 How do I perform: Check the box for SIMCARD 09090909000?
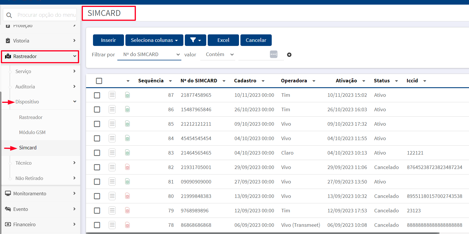(97, 182)
